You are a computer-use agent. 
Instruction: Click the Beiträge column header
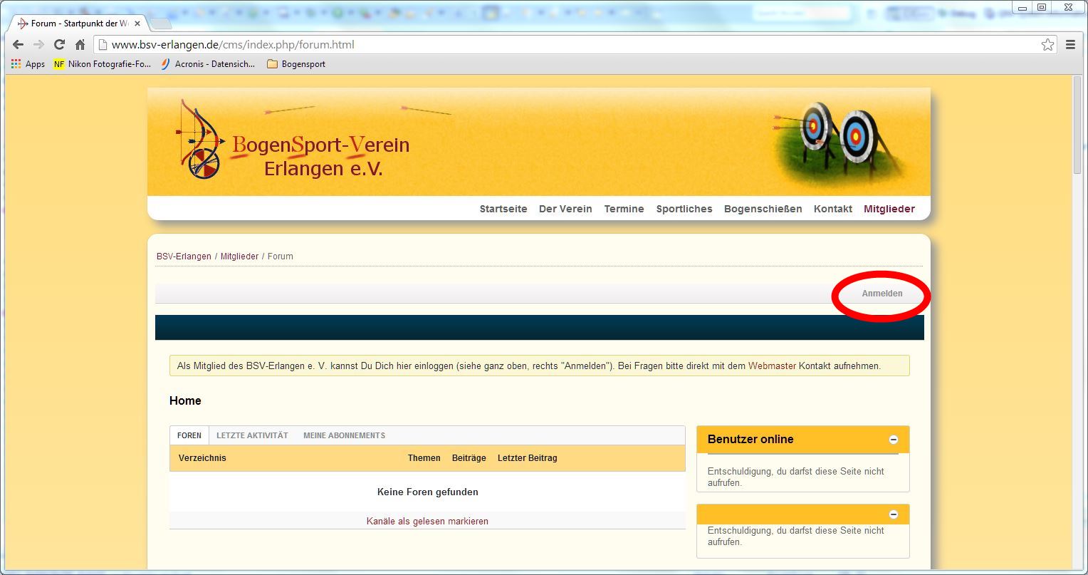click(x=469, y=458)
